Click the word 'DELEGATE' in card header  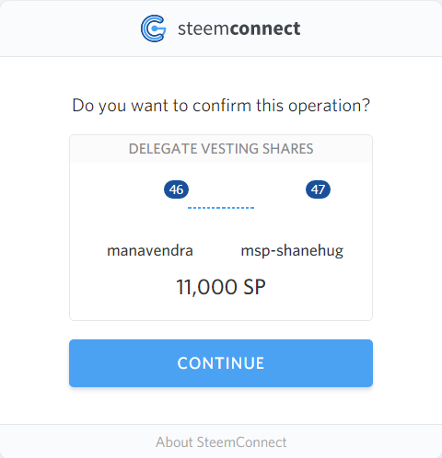pos(163,149)
